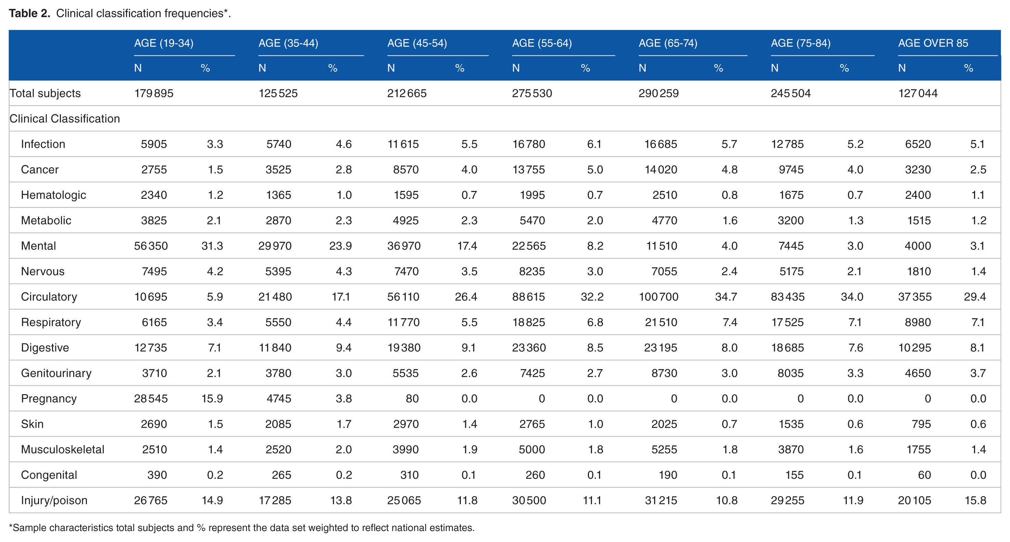Click the AGE (35-44) column header
This screenshot has width=1010, height=542.
coord(288,43)
